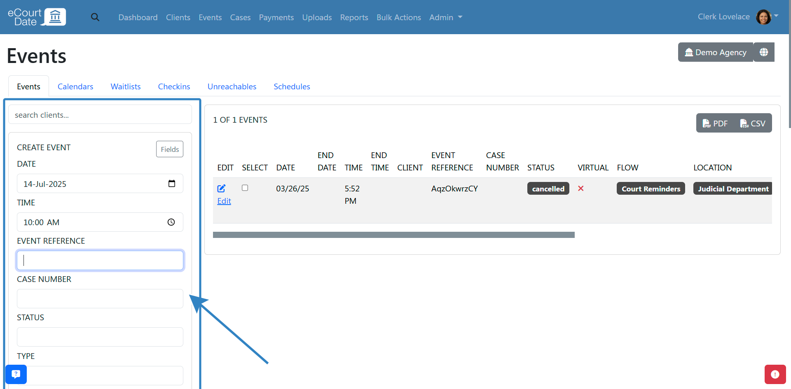Select the checkbox for event AqzOkwrzCY

[x=245, y=188]
